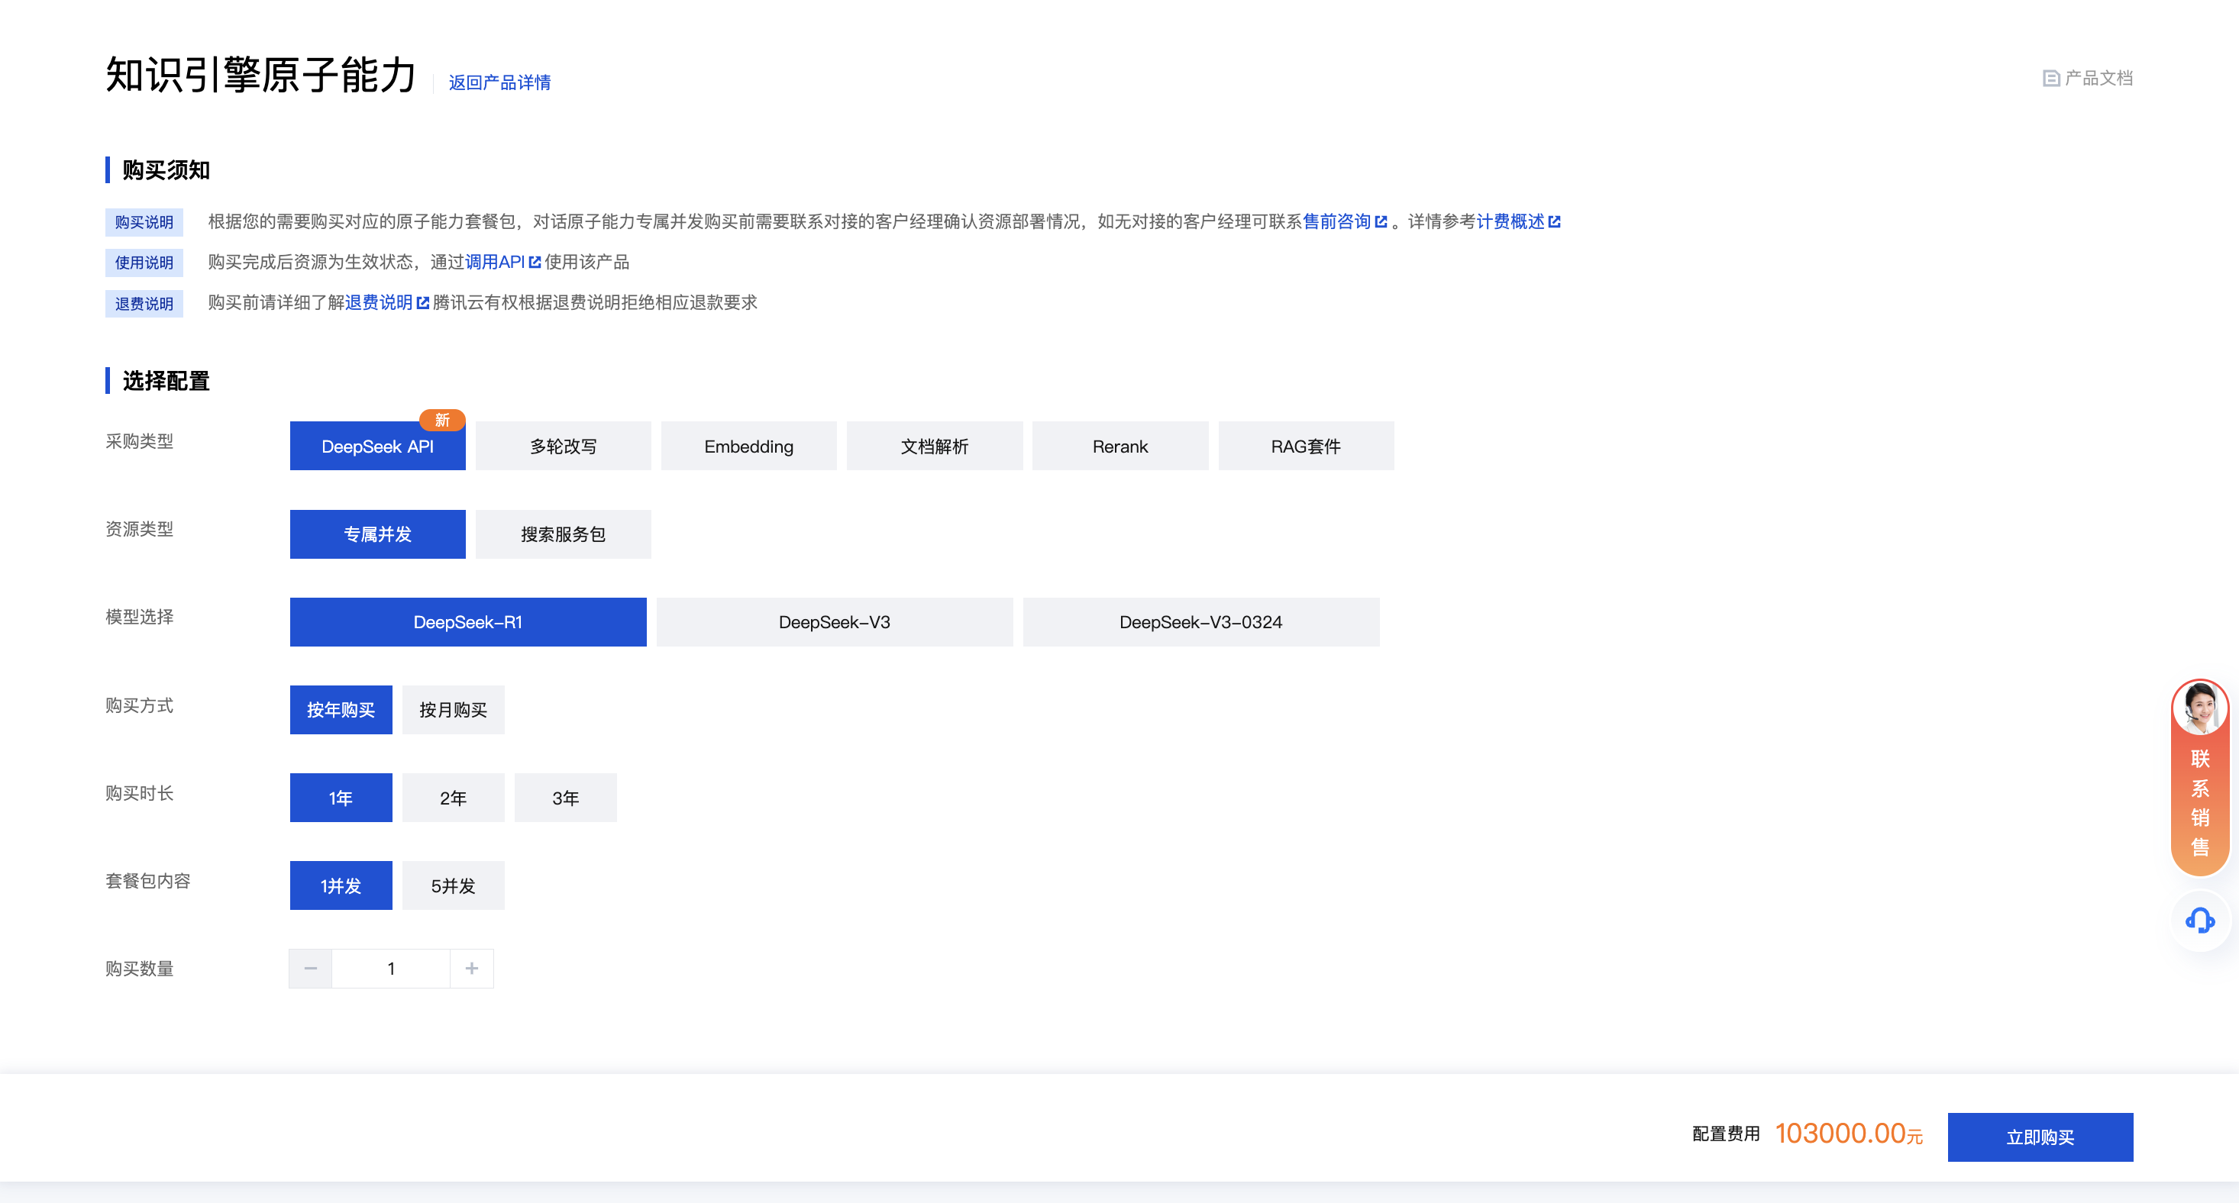This screenshot has width=2239, height=1203.
Task: Open external-link icon after 退费说明 link
Action: 422,302
